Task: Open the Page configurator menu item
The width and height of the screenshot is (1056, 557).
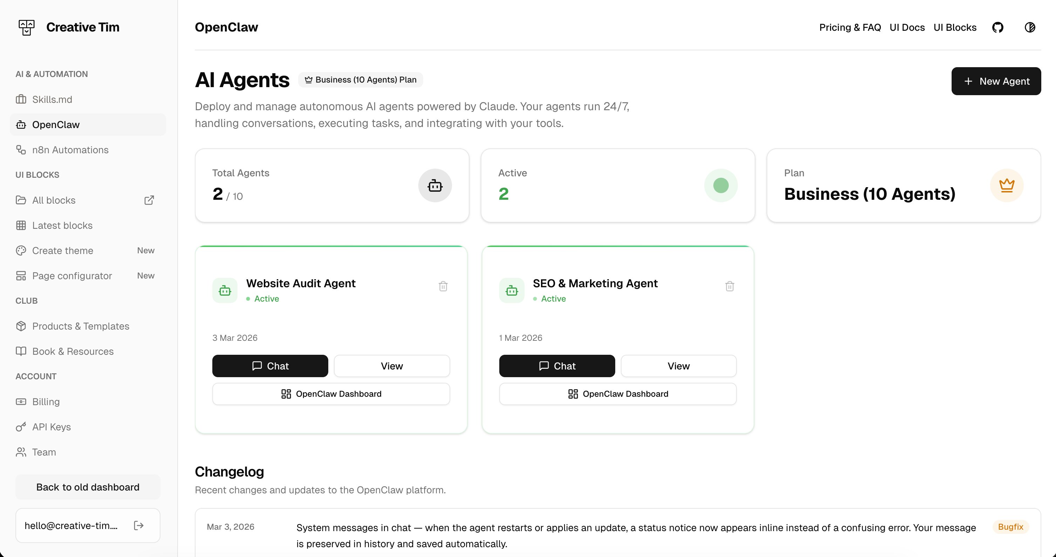Action: (x=88, y=276)
